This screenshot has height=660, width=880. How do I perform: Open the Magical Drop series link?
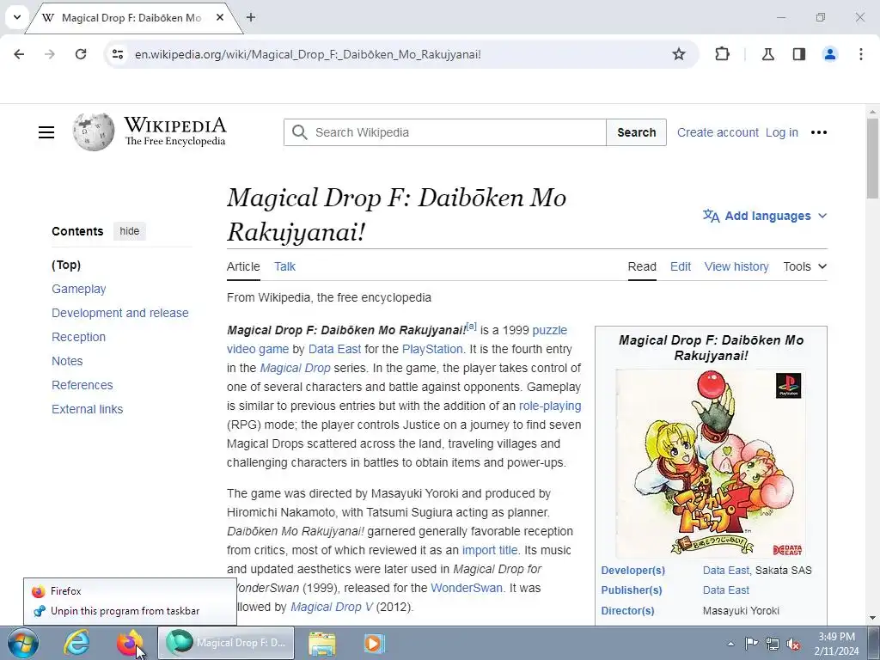coord(296,368)
